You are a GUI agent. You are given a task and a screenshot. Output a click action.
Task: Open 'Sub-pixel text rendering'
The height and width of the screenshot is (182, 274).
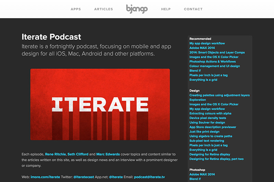pyautogui.click(x=207, y=141)
